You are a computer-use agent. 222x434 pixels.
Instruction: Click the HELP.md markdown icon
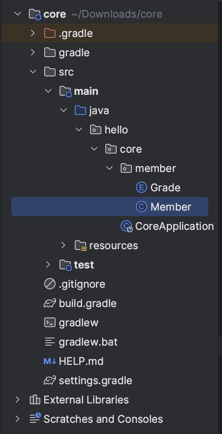50,361
